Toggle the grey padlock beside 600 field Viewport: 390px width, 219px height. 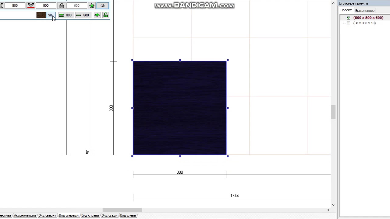click(x=62, y=6)
